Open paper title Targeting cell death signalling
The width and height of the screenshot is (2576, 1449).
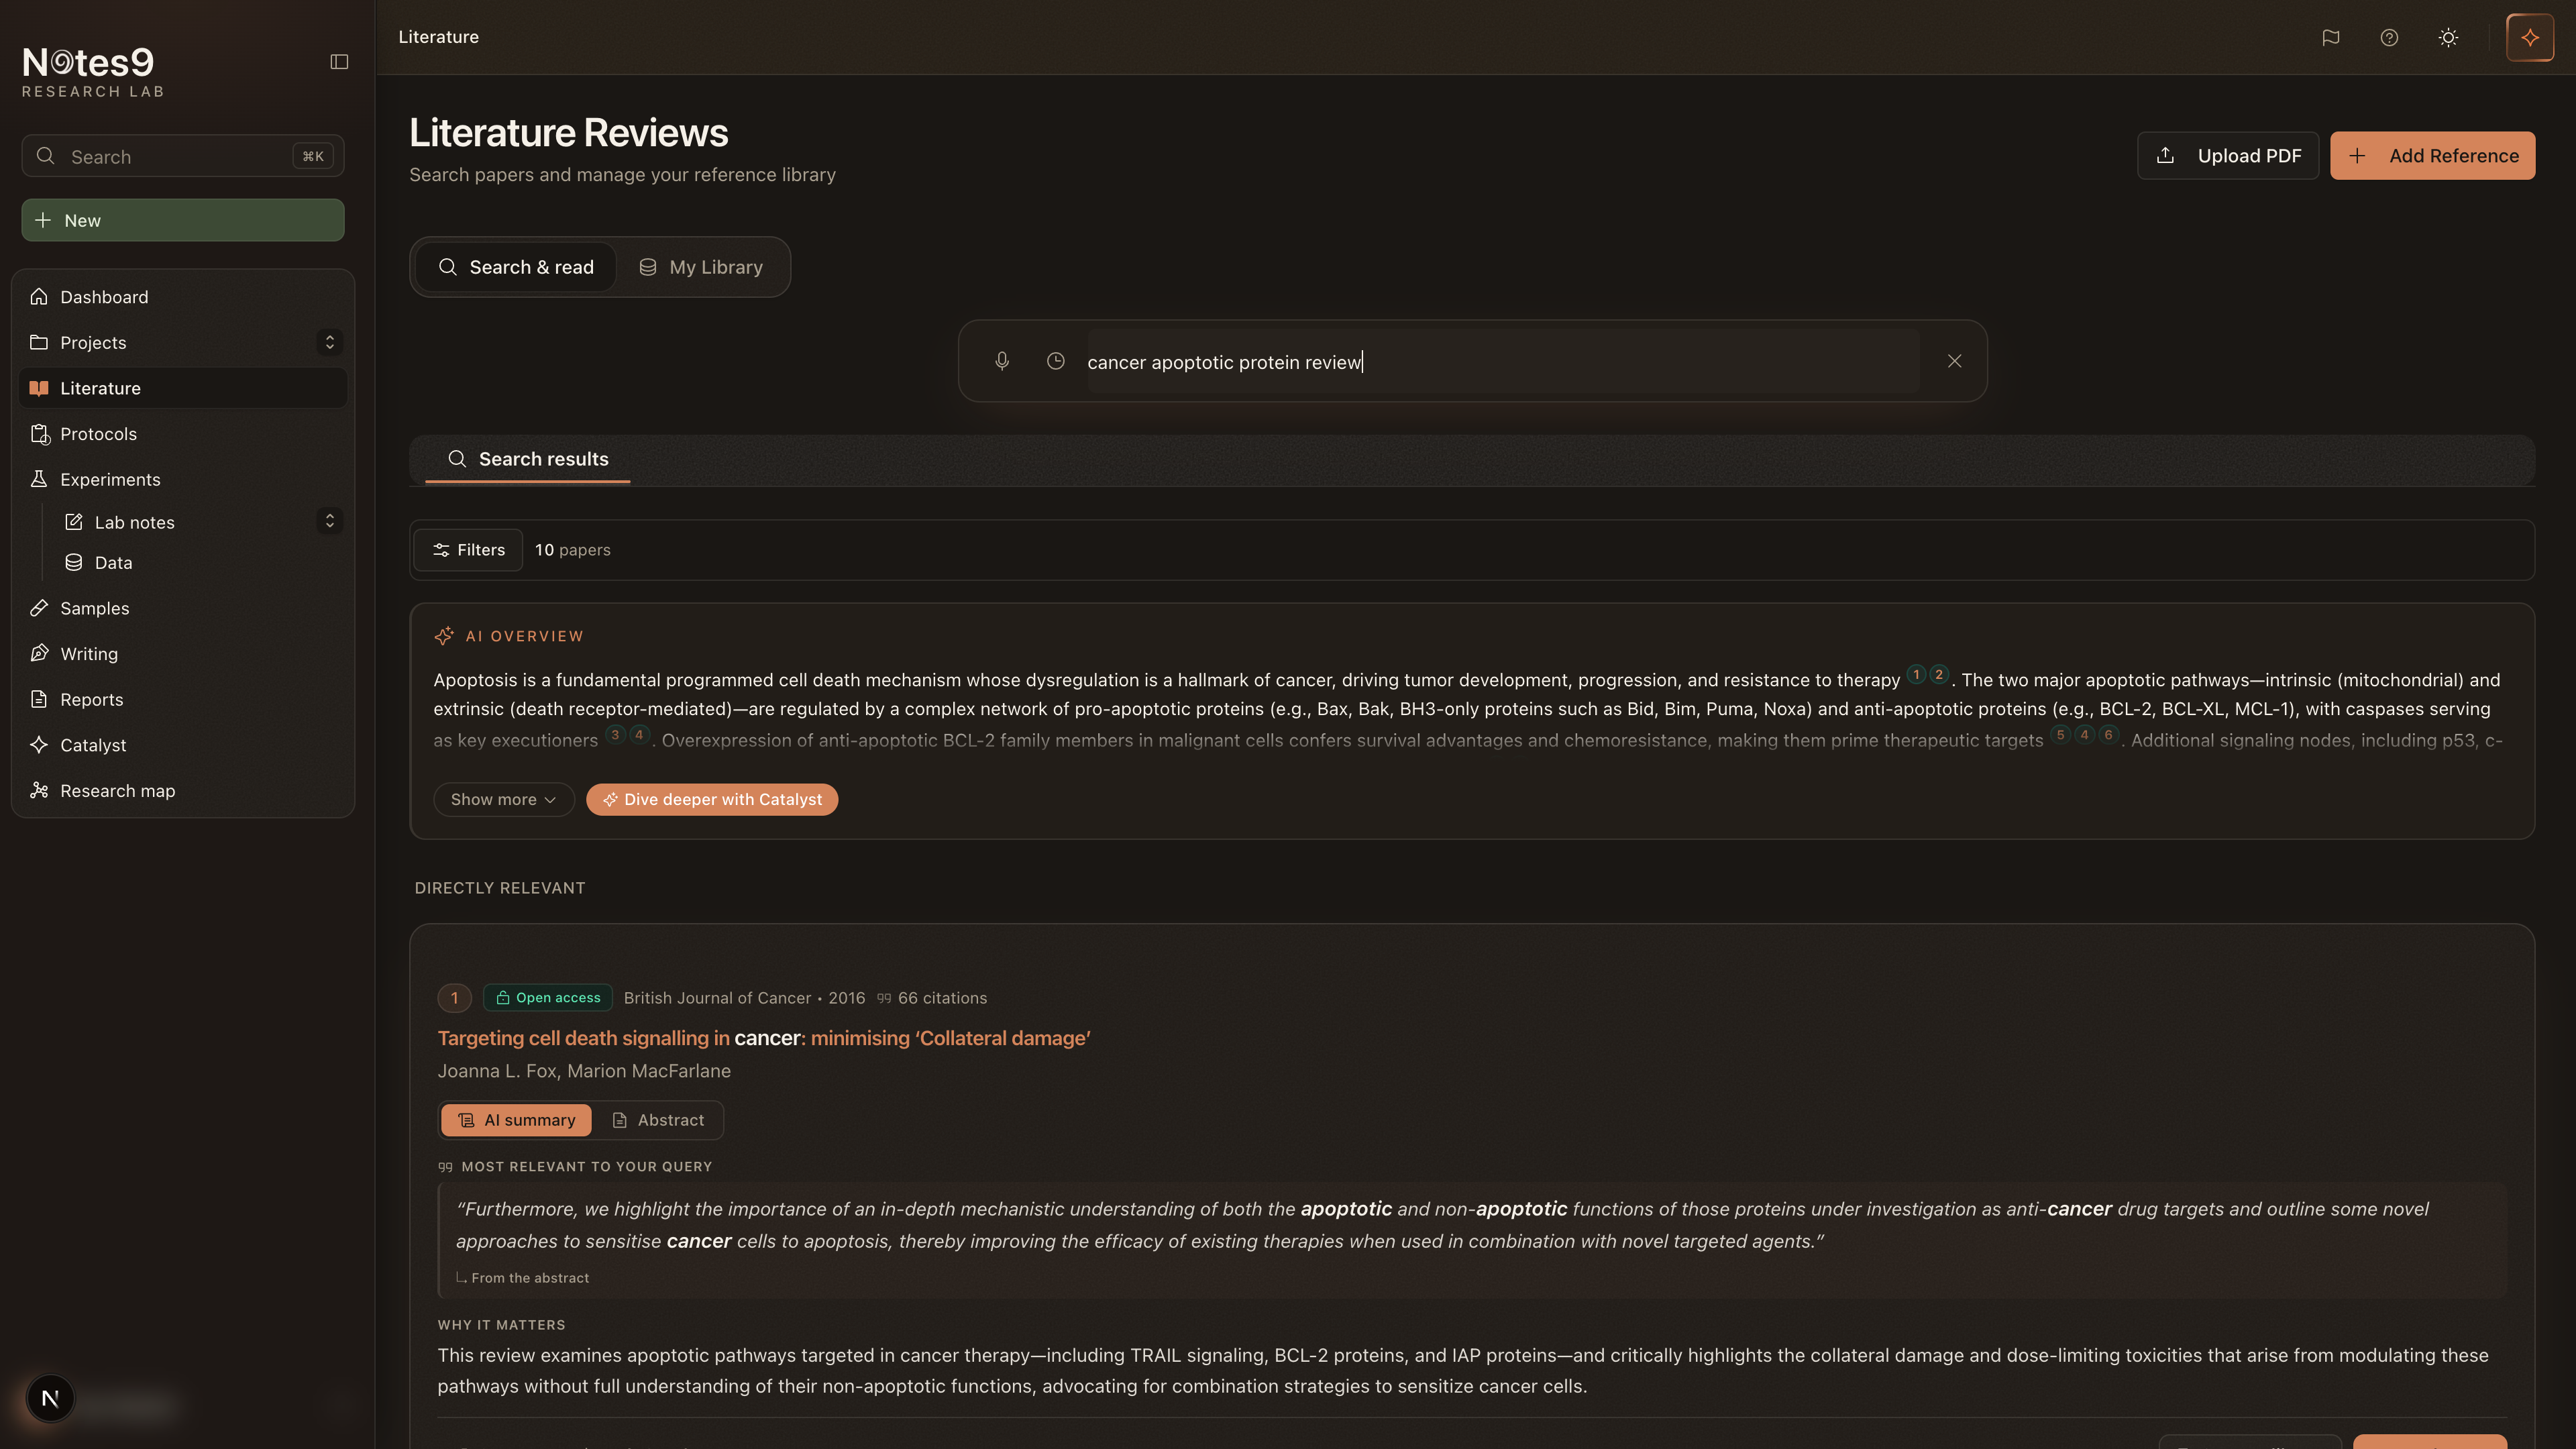click(764, 1038)
